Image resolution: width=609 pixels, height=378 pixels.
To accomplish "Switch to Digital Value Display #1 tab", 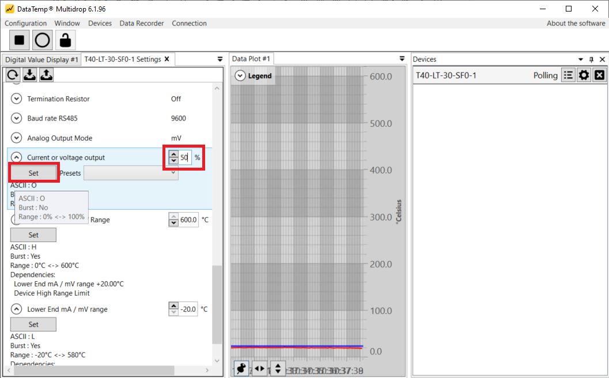I will (41, 59).
